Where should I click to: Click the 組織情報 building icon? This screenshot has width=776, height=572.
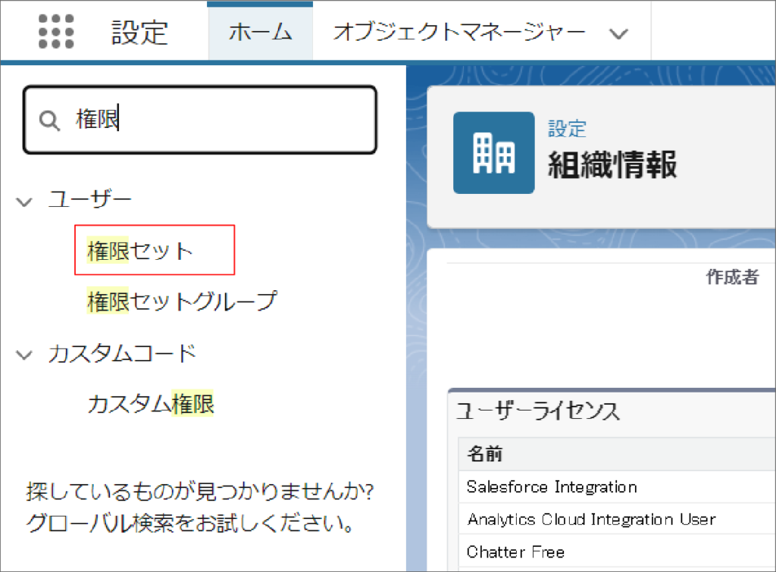(493, 153)
